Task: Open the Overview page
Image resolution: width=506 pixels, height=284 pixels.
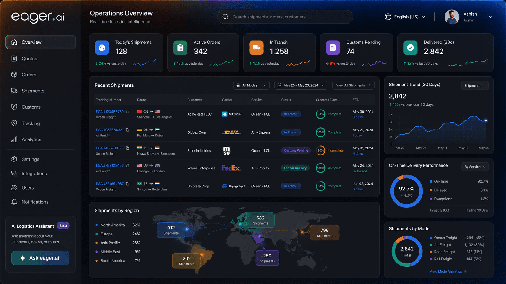Action: click(x=41, y=42)
